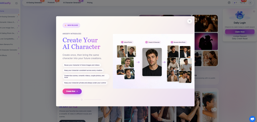Viewport: 257px width, 122px height.
Task: Click 'Keep your character consistent' chip
Action: click(83, 70)
